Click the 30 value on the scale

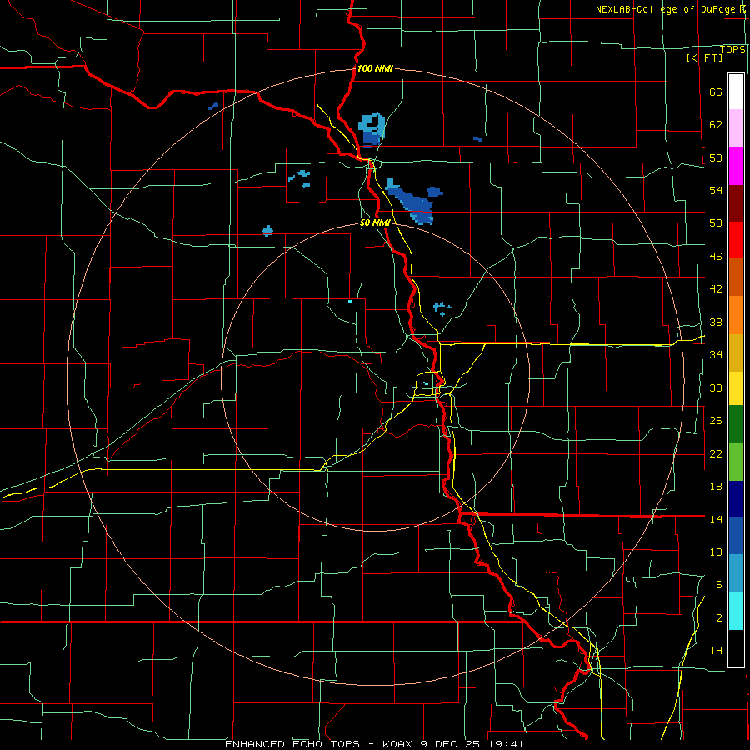click(x=716, y=387)
